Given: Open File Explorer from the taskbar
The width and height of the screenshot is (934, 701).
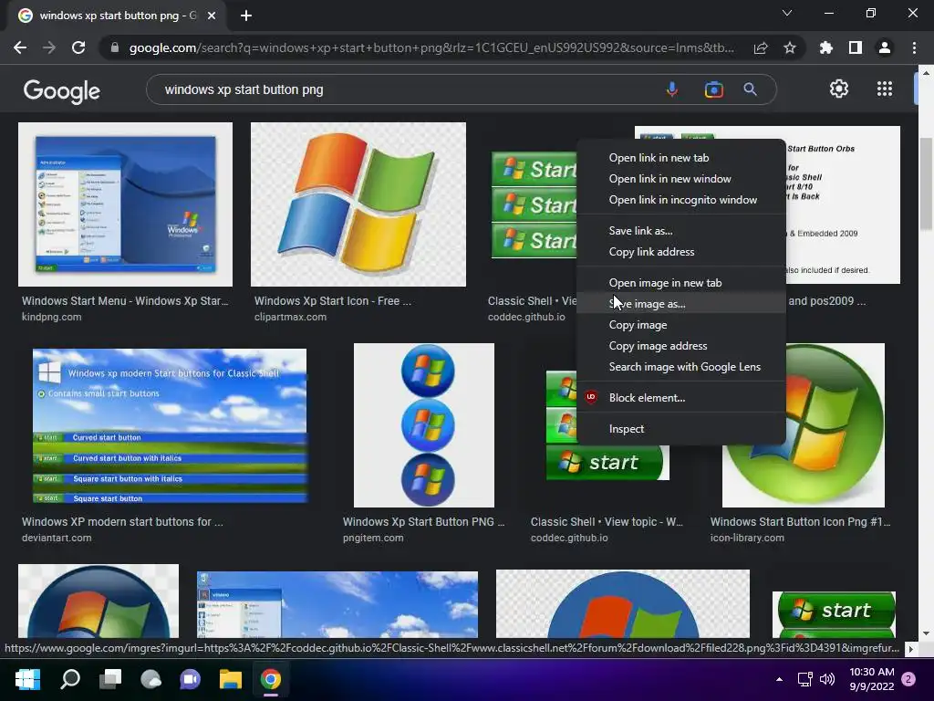Looking at the screenshot, I should tap(230, 679).
